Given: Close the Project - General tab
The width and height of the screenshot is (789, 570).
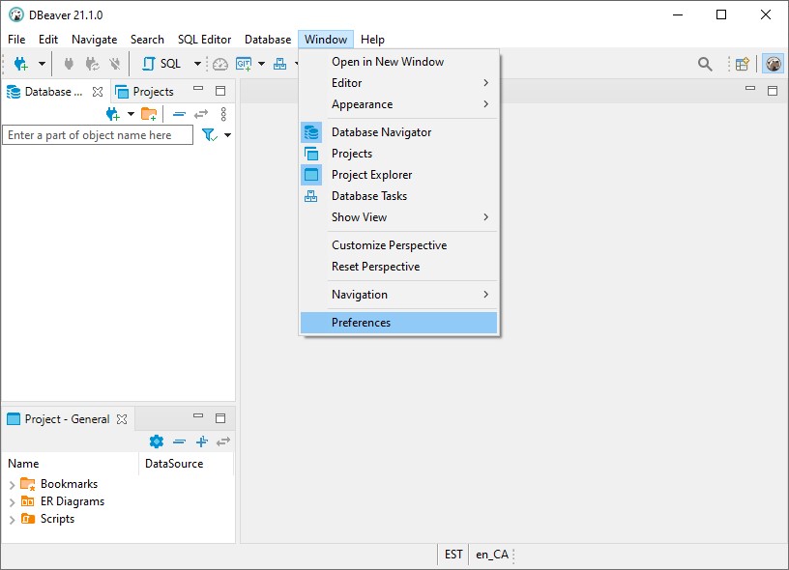Looking at the screenshot, I should 122,419.
